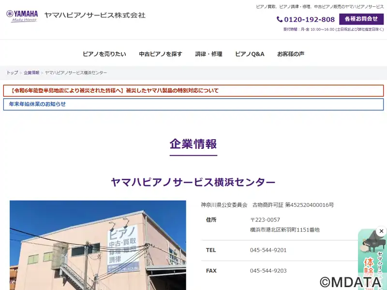Click the ヤマハピアノサービス横浜センター breadcrumb text

point(76,72)
